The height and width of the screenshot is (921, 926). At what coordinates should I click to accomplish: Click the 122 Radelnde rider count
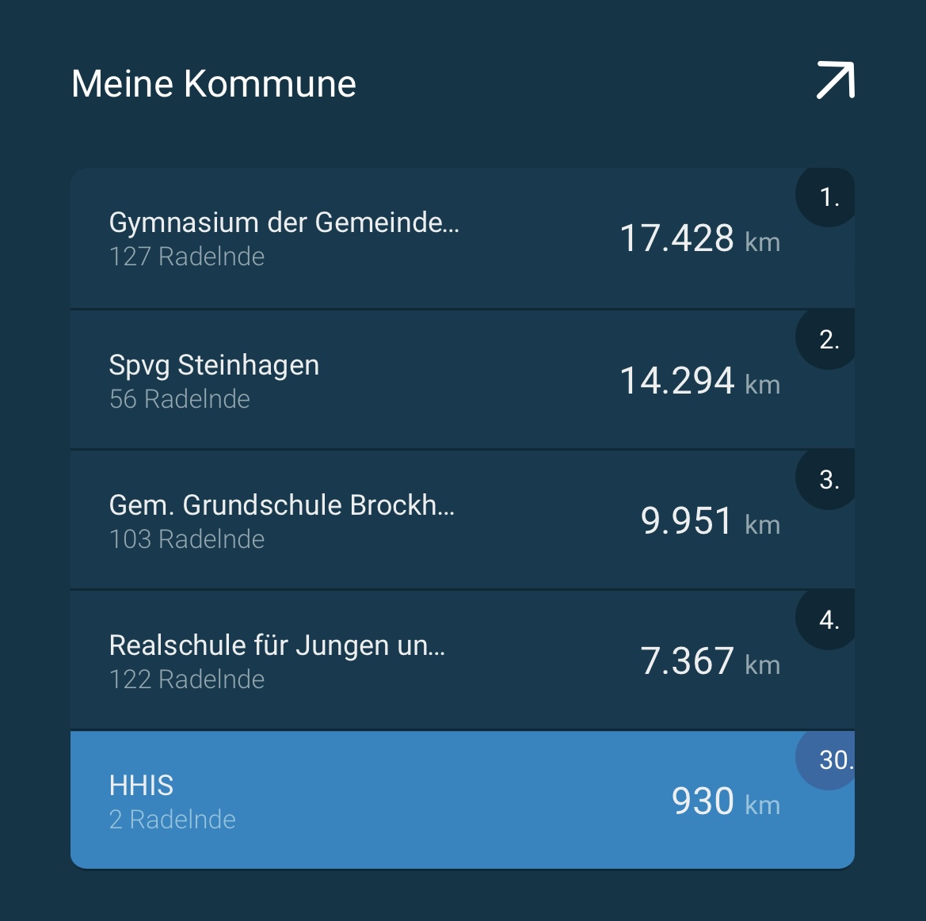(187, 679)
